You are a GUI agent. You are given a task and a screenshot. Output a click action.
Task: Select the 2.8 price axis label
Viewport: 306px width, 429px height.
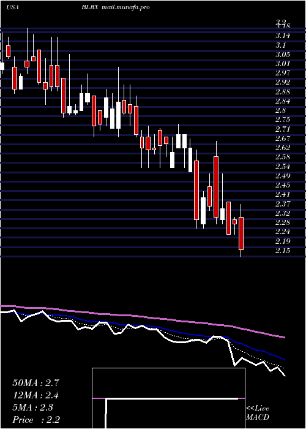click(280, 110)
